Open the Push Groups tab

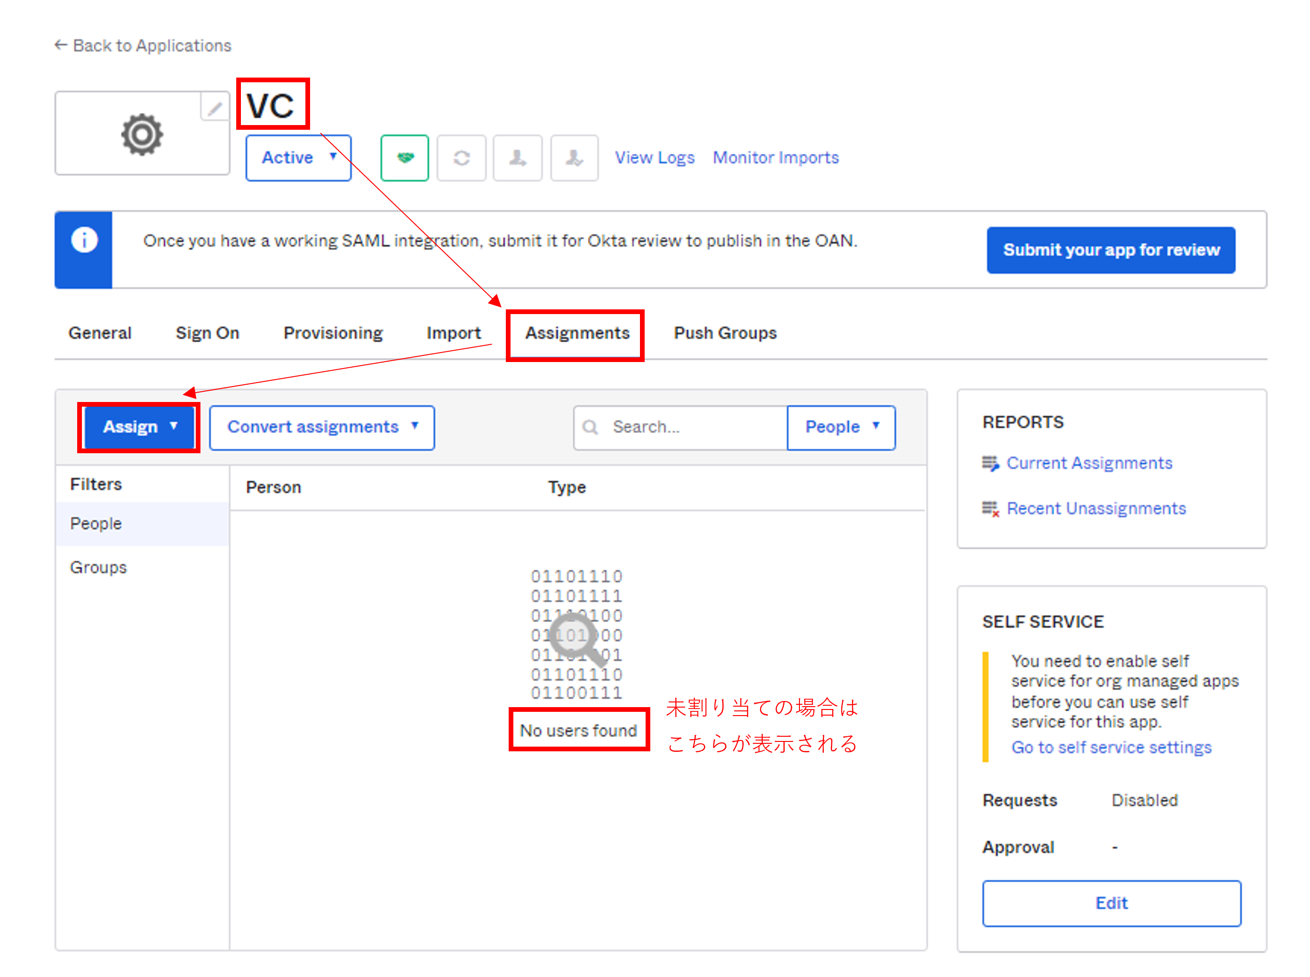click(725, 333)
